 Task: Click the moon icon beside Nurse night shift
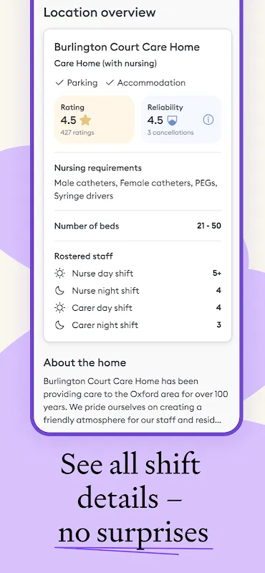[x=59, y=291]
